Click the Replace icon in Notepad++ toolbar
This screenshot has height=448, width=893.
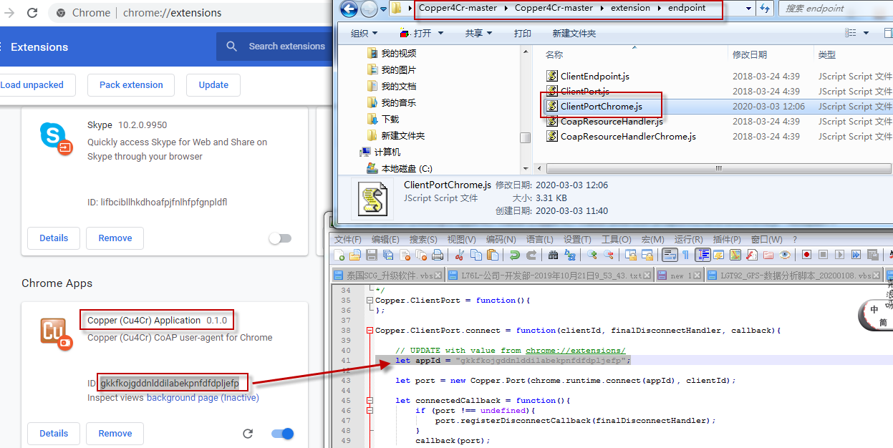pyautogui.click(x=569, y=255)
